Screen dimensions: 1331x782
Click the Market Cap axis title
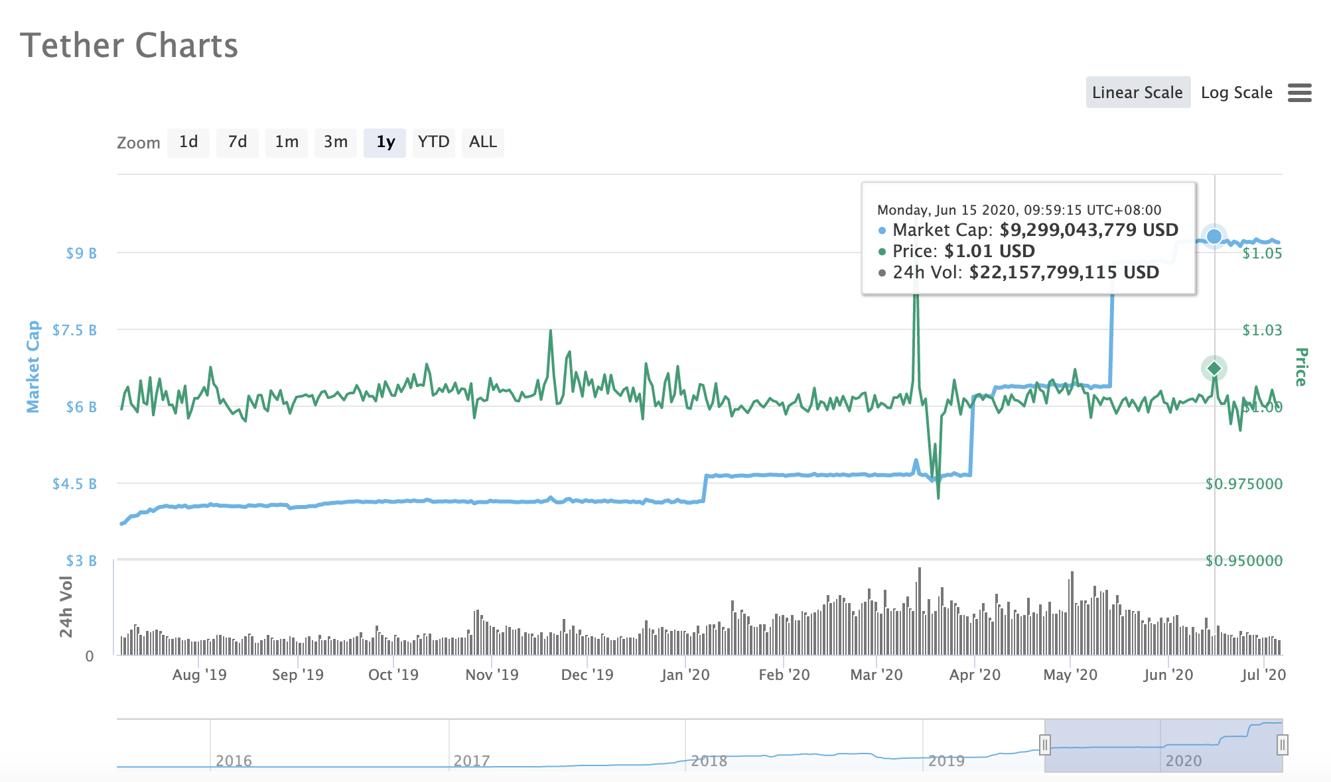pyautogui.click(x=33, y=367)
